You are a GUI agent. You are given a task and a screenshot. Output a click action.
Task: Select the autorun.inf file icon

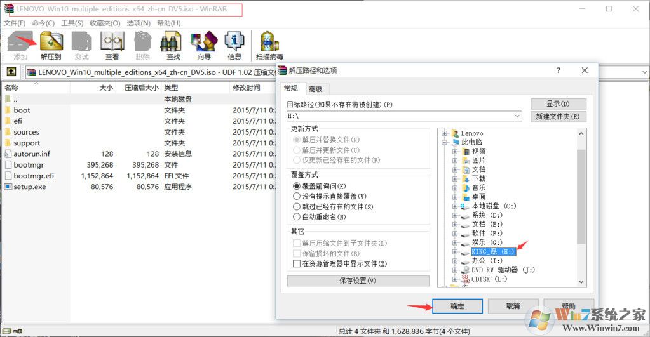pos(8,154)
